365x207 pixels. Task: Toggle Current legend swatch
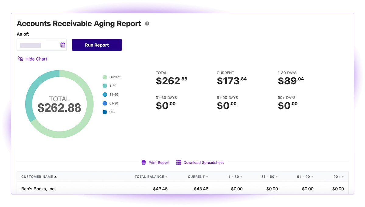[105, 77]
